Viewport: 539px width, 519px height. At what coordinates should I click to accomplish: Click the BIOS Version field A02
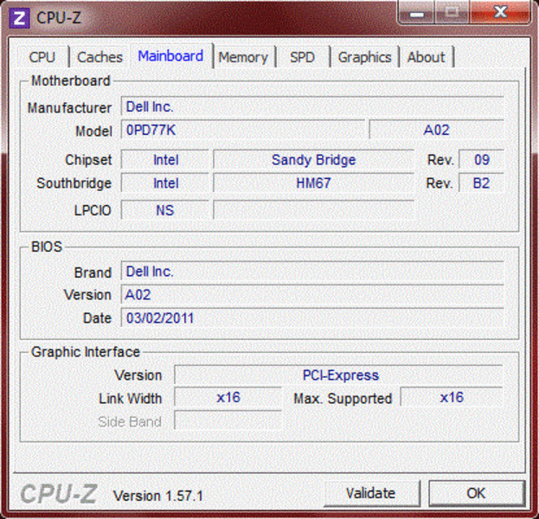pos(312,295)
